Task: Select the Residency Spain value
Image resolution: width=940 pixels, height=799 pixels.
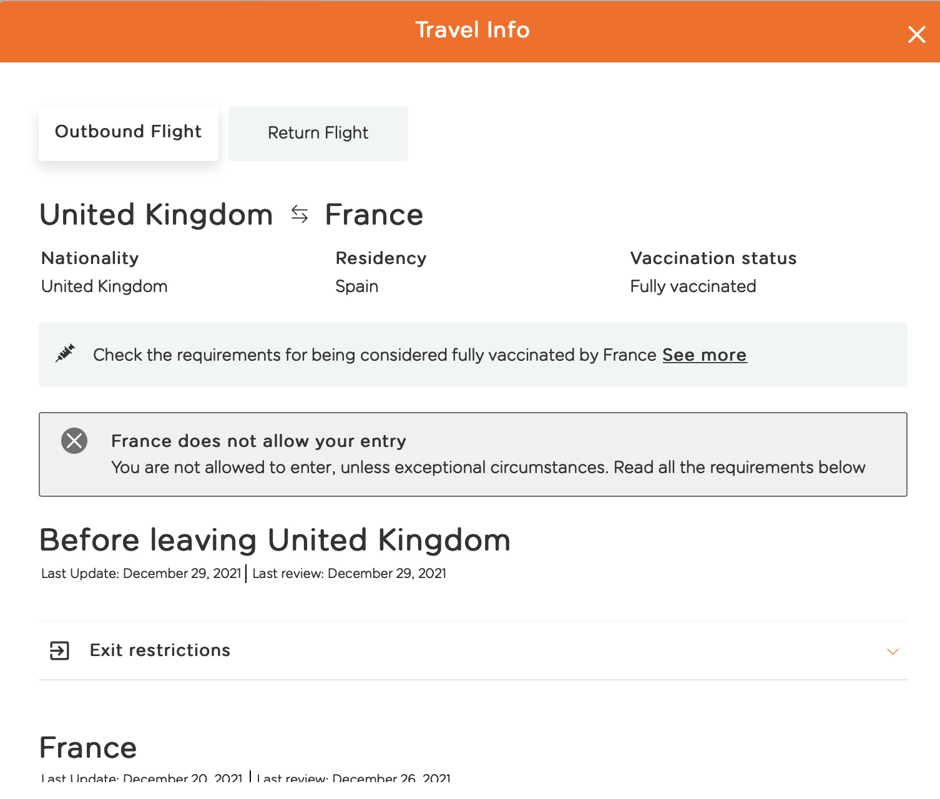Action: coord(357,287)
